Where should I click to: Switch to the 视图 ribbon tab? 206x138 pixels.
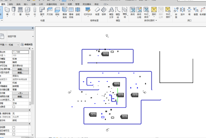click(x=70, y=4)
